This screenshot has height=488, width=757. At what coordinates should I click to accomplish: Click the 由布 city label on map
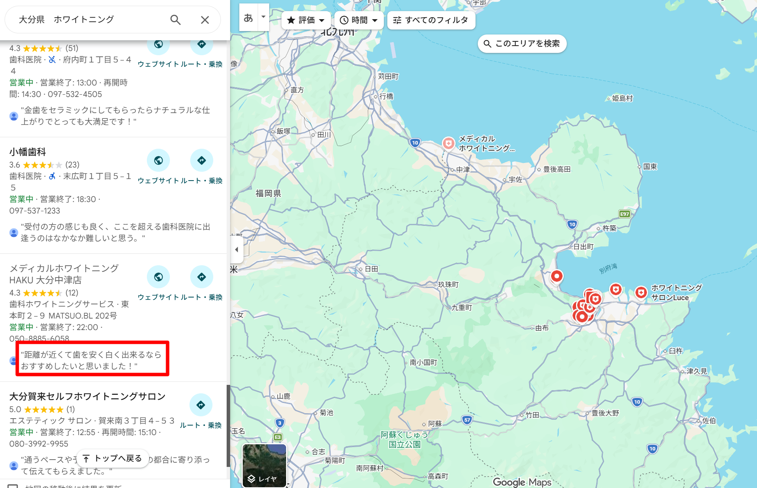pos(542,328)
